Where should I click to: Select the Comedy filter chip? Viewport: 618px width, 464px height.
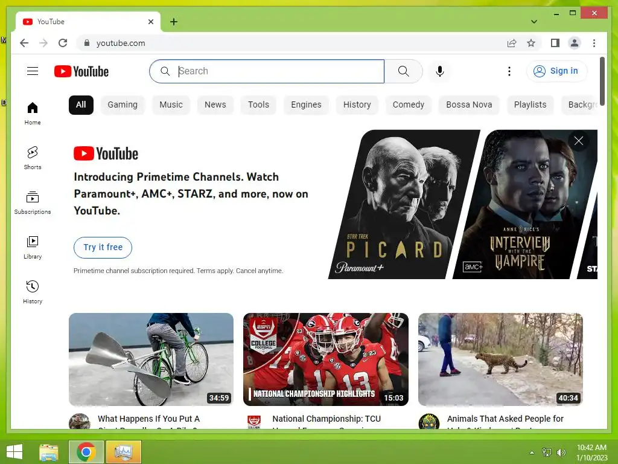click(x=409, y=105)
